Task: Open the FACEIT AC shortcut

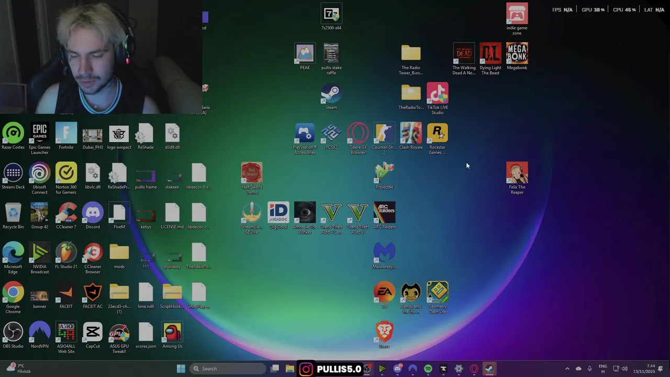Action: tap(93, 296)
